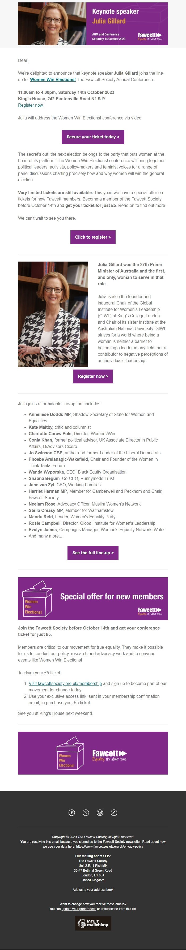Image resolution: width=186 pixels, height=950 pixels.
Task: Open the See the full line-up button
Action: click(93, 553)
